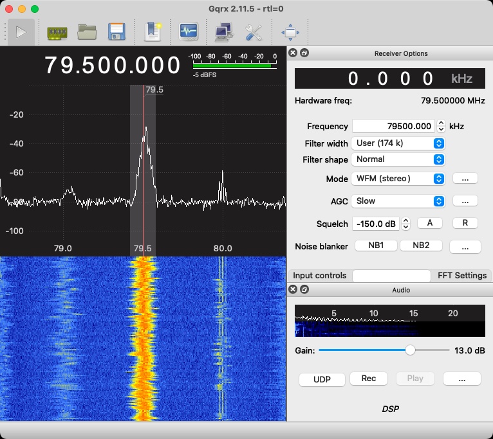
Task: Toggle audio streaming with the UDP button
Action: pyautogui.click(x=322, y=379)
